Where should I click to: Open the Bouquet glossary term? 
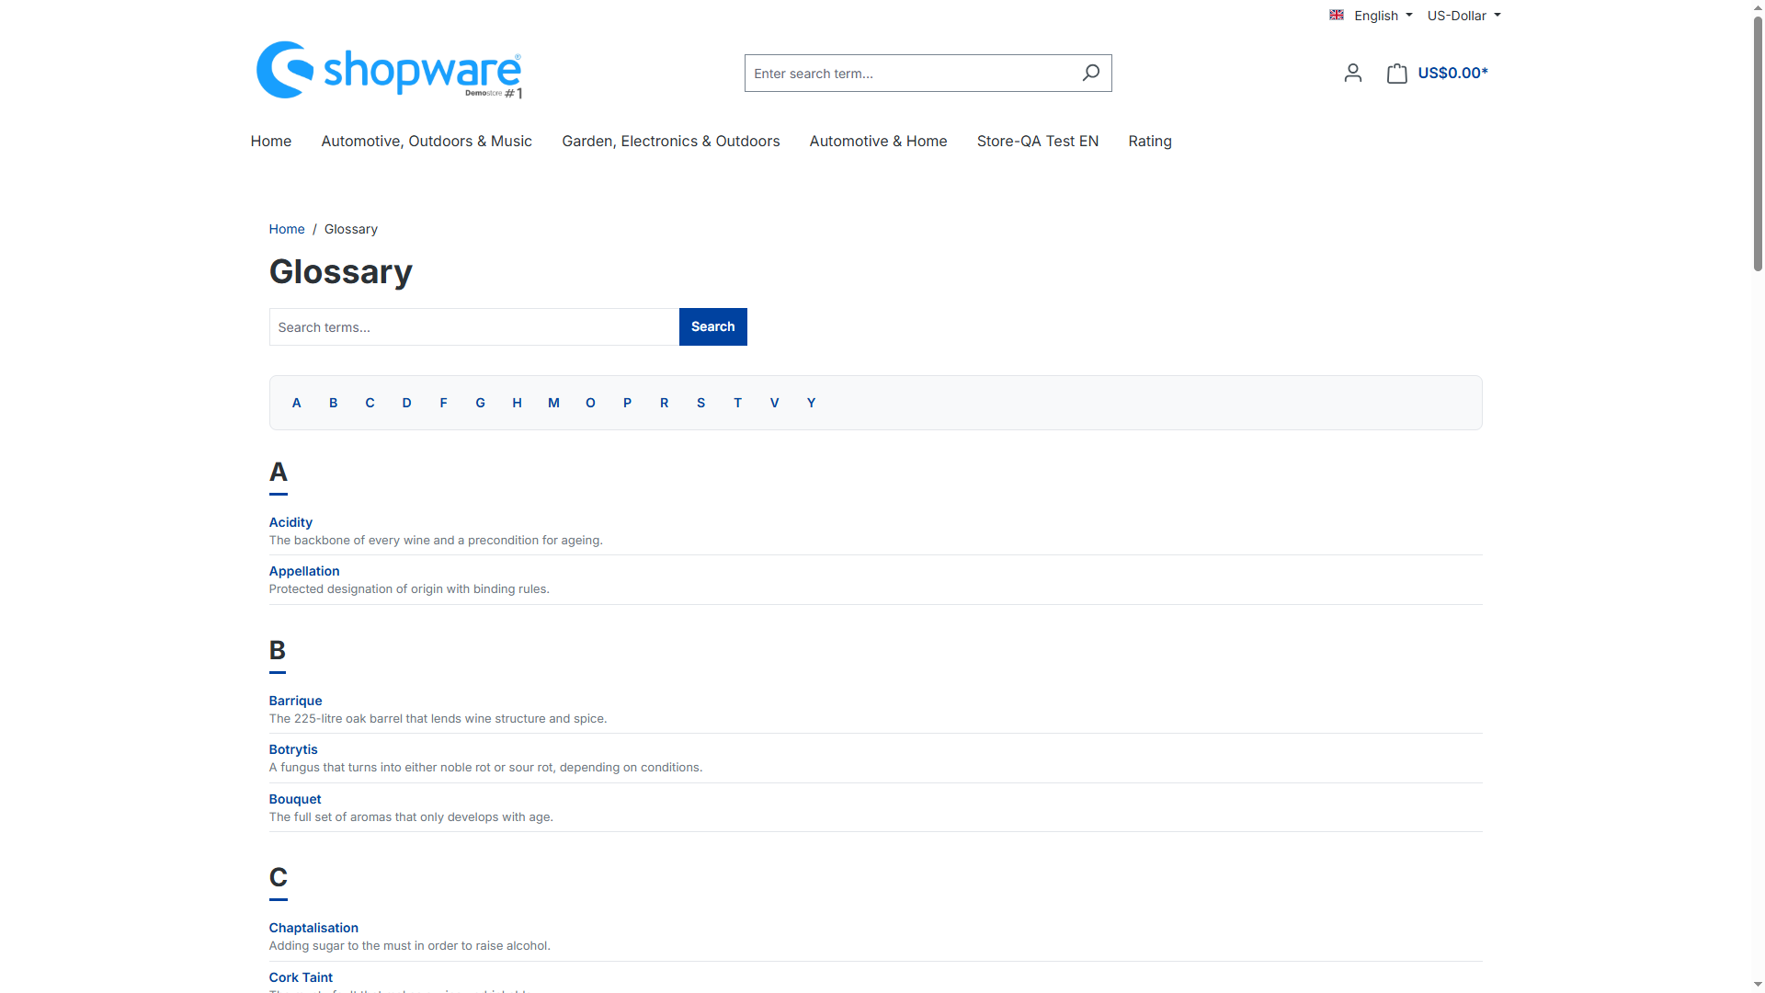pos(295,799)
